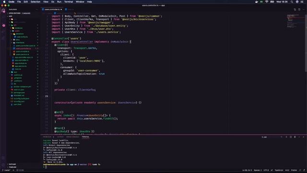Image resolution: width=307 pixels, height=173 pixels.
Task: Open editor more actions ellipsis at top right
Action: [304, 10]
